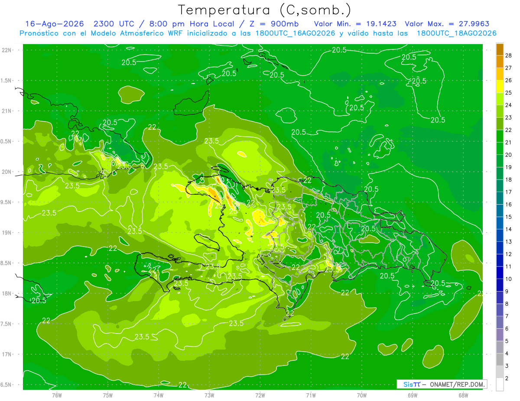Click the legend number 28
Image resolution: width=520 pixels, height=401 pixels.
point(509,56)
